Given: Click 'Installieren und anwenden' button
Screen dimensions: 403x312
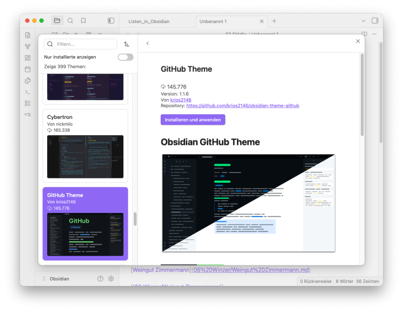Looking at the screenshot, I should point(193,120).
